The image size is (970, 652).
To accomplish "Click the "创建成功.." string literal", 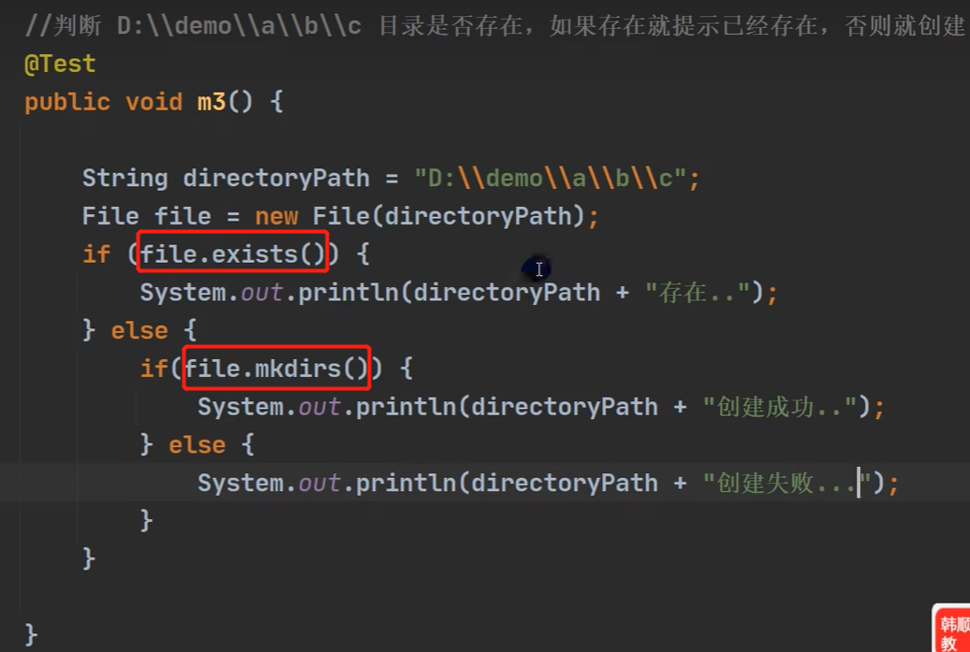I will 780,407.
